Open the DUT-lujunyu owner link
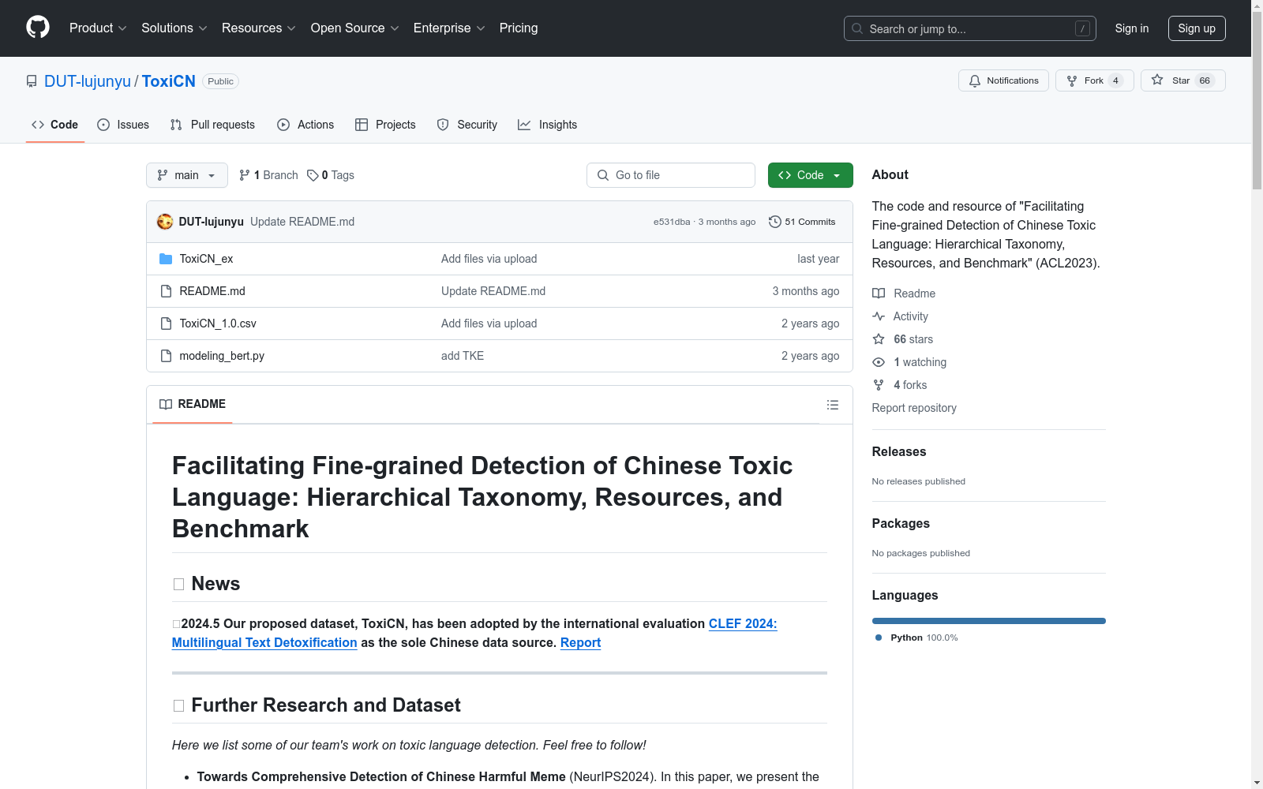The width and height of the screenshot is (1263, 789). tap(88, 81)
